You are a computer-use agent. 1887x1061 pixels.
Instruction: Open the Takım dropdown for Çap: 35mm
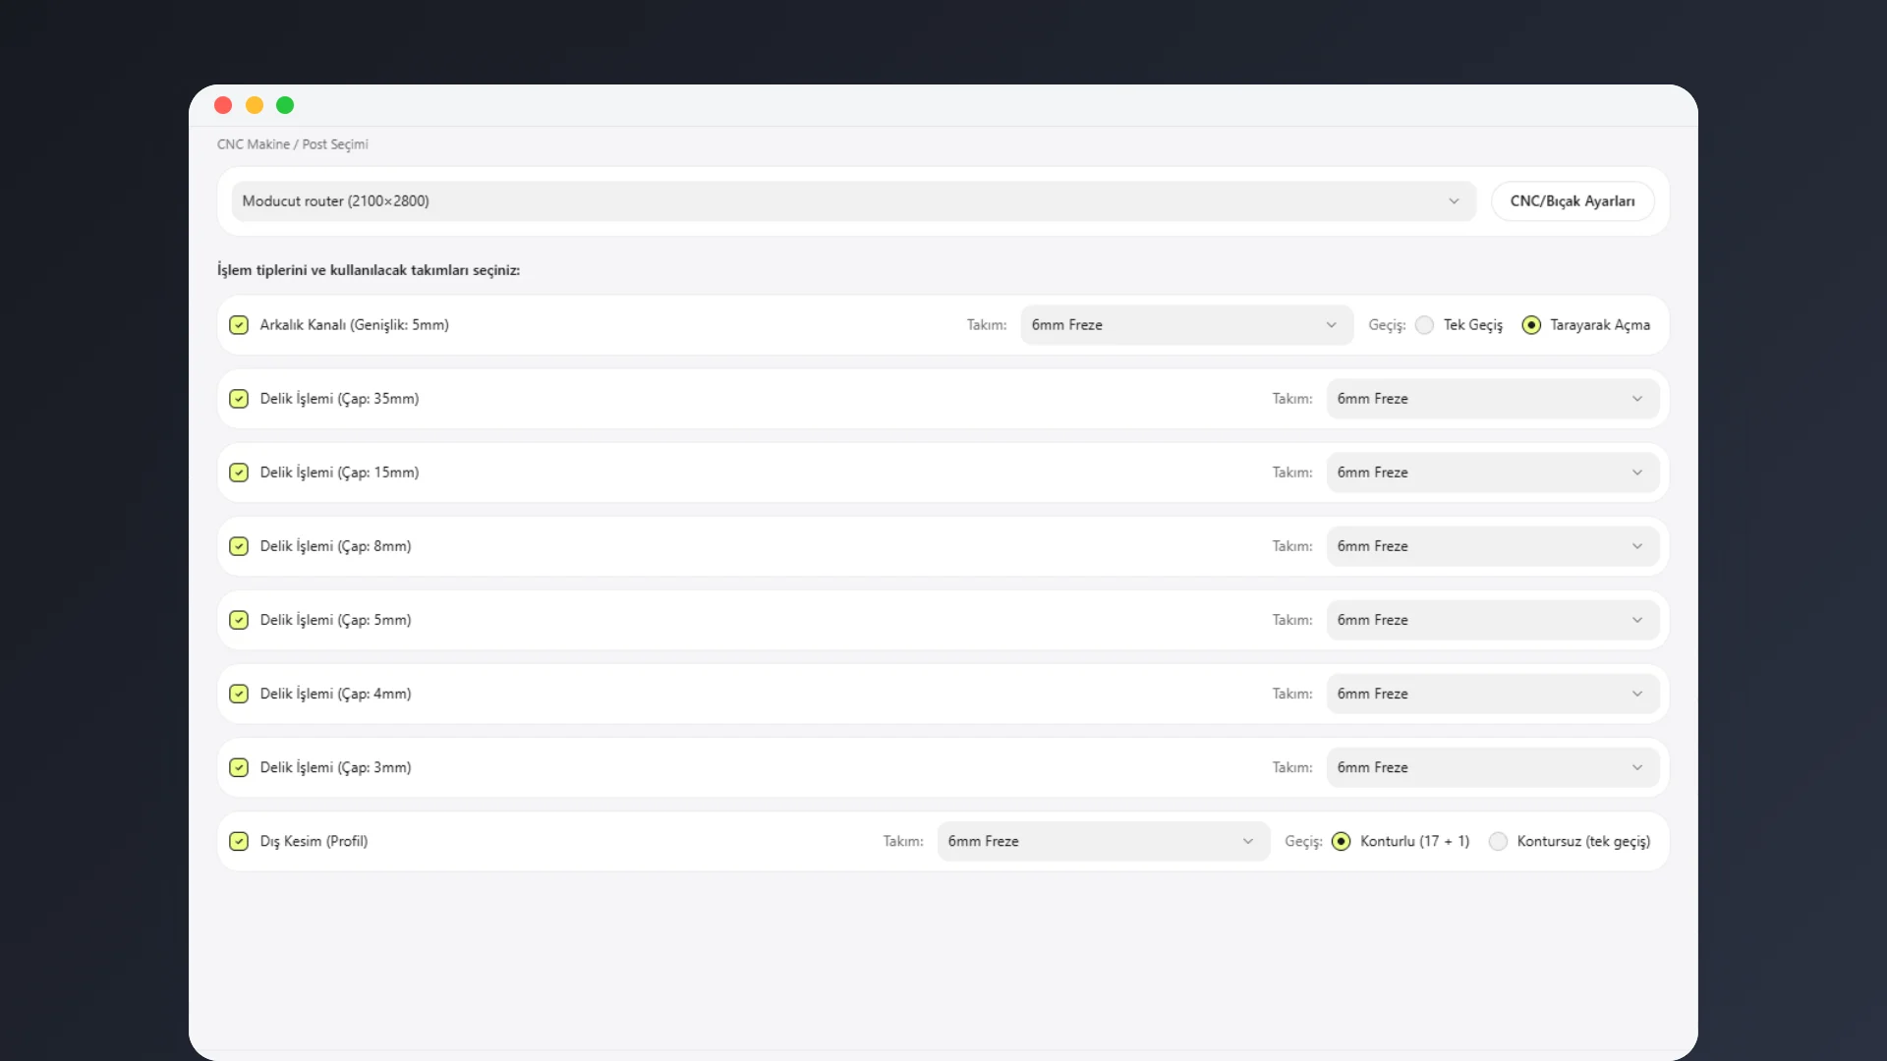point(1493,399)
